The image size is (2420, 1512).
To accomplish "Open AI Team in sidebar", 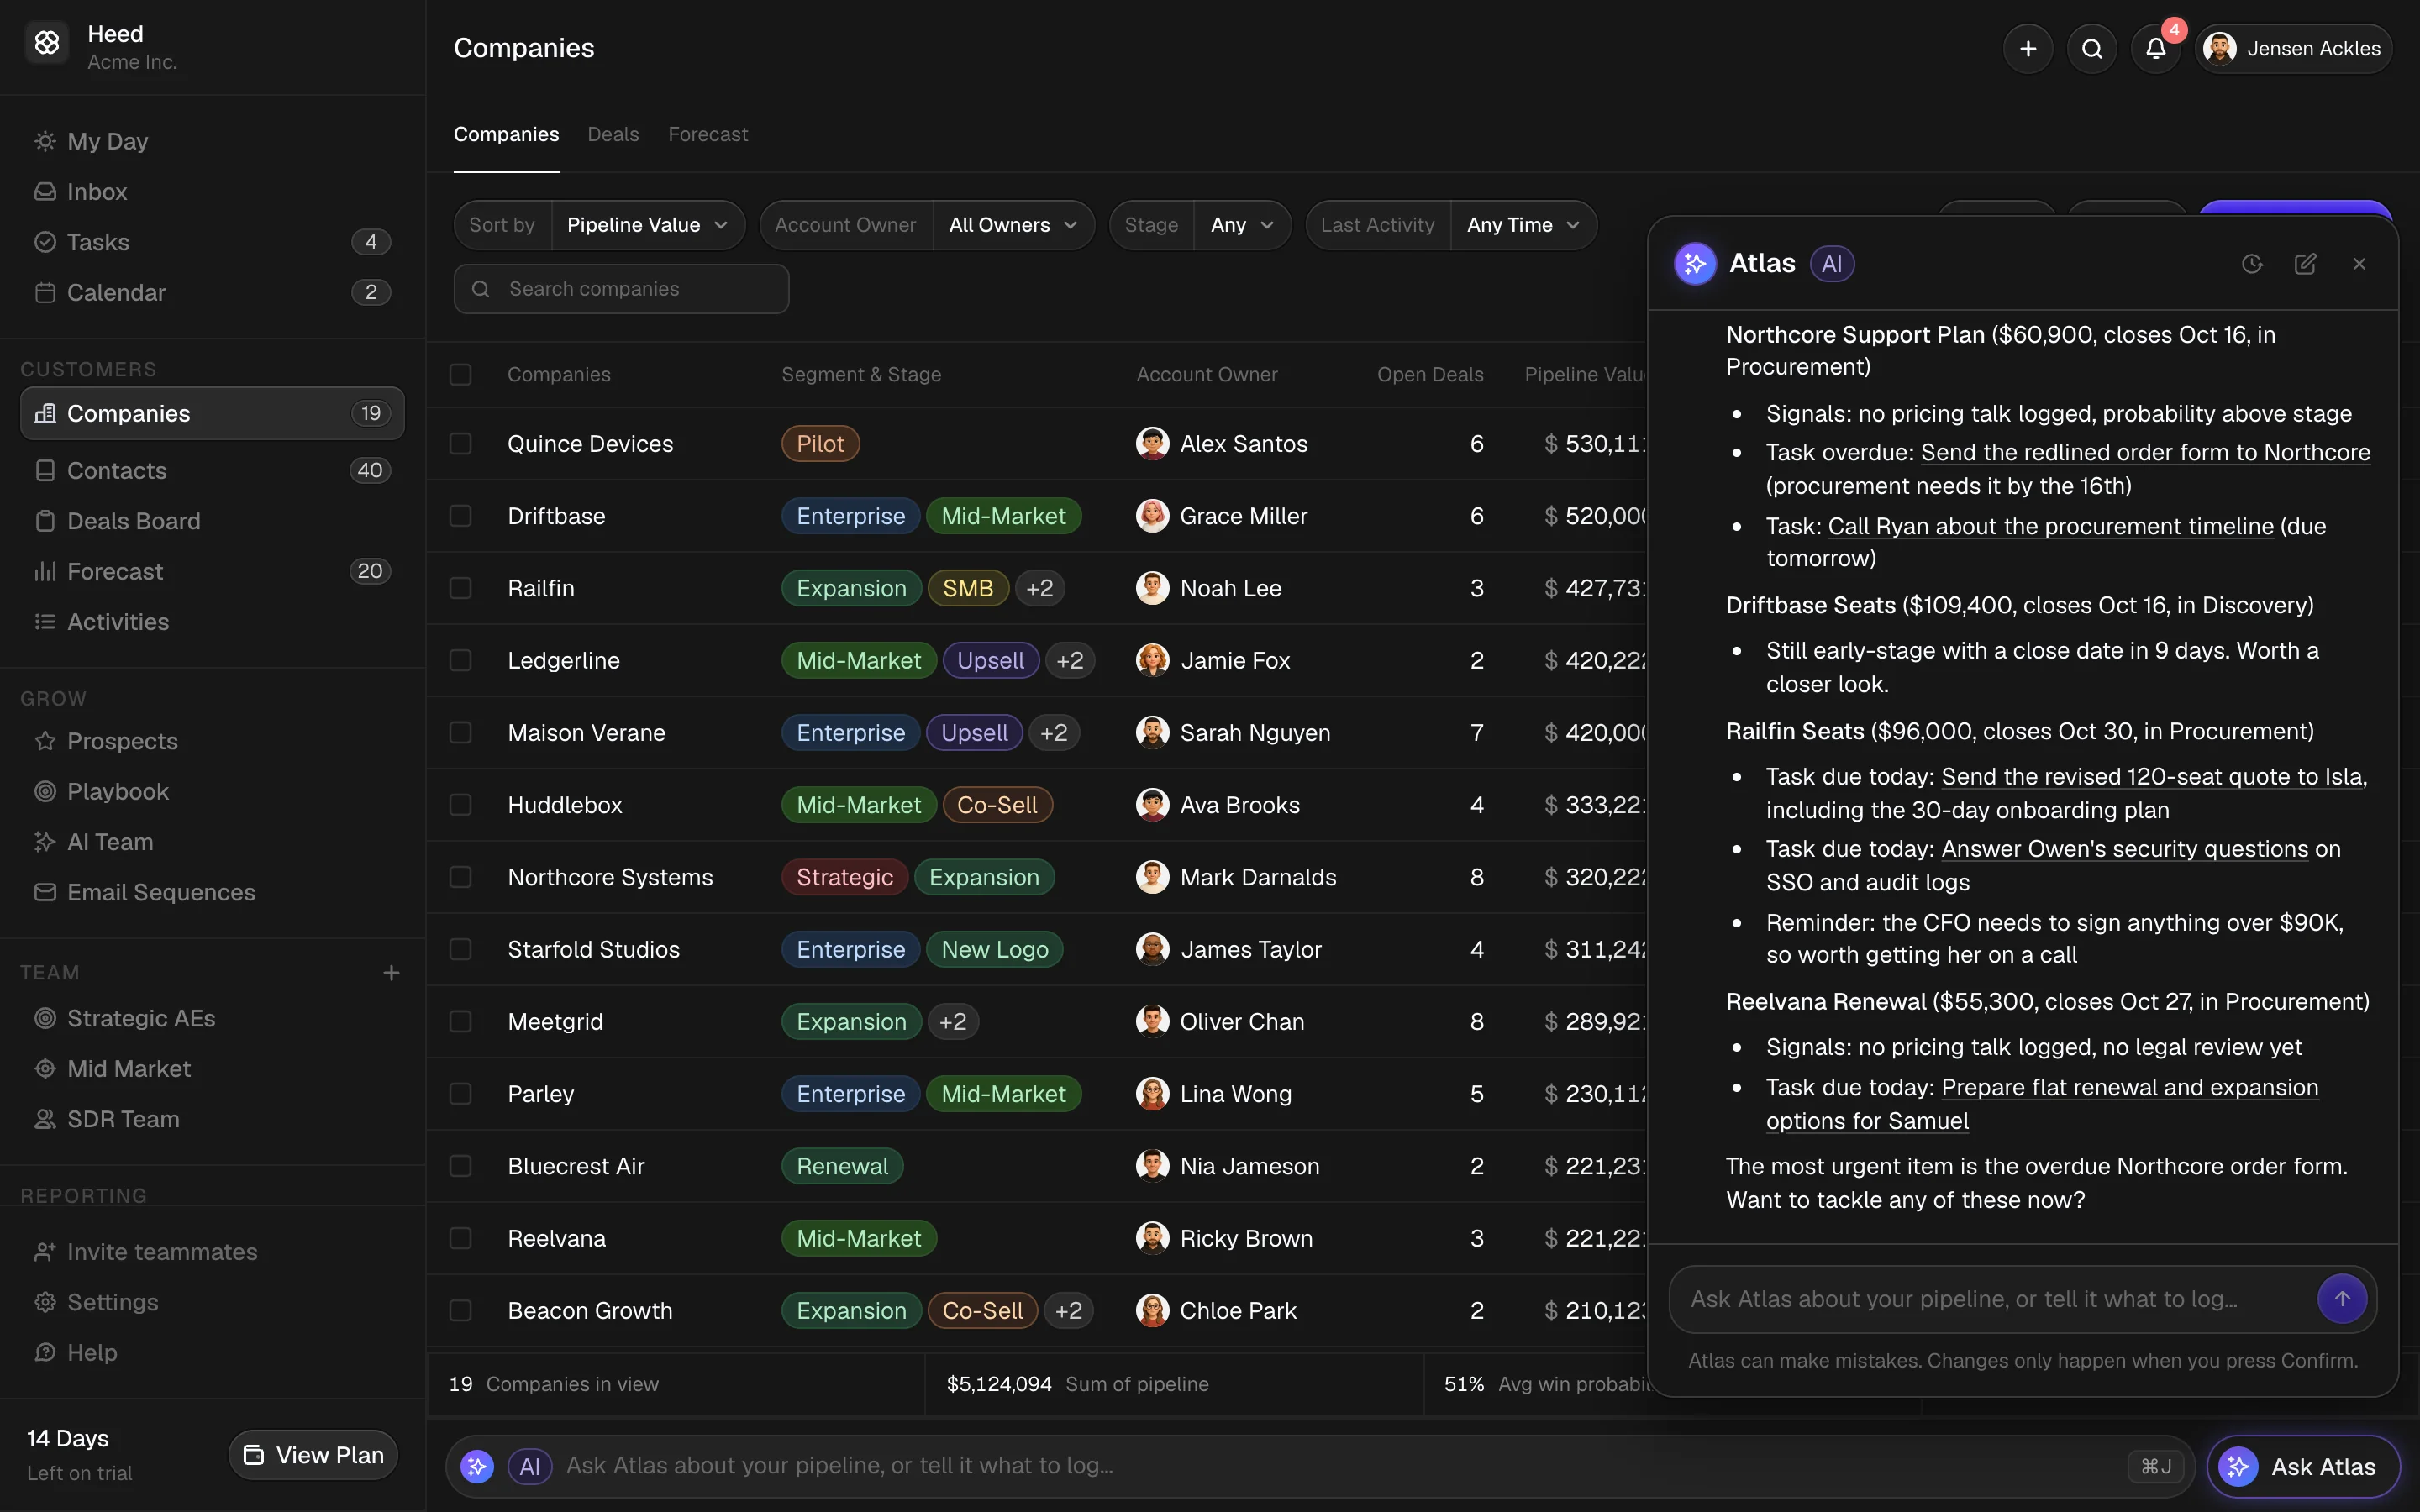I will 212,842.
